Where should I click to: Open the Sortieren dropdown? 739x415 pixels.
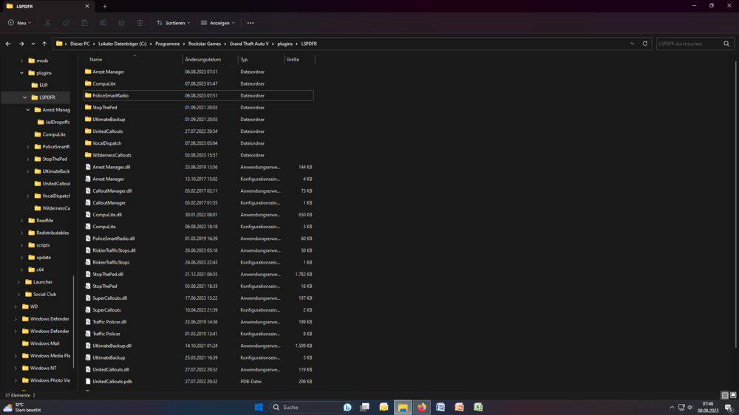click(173, 23)
